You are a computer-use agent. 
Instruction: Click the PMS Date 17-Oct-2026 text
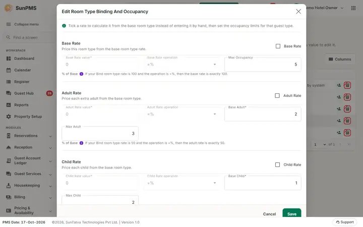[24, 222]
